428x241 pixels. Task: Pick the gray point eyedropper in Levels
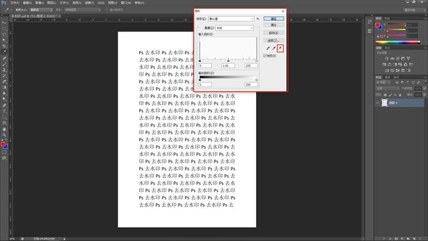coord(274,48)
